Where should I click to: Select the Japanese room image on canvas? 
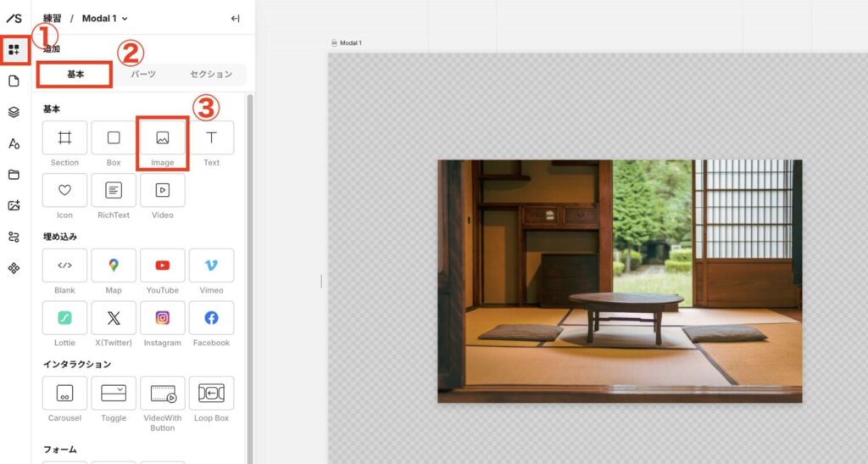620,280
